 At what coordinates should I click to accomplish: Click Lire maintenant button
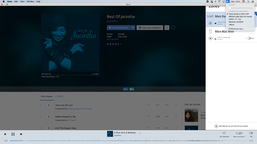[x=118, y=27]
